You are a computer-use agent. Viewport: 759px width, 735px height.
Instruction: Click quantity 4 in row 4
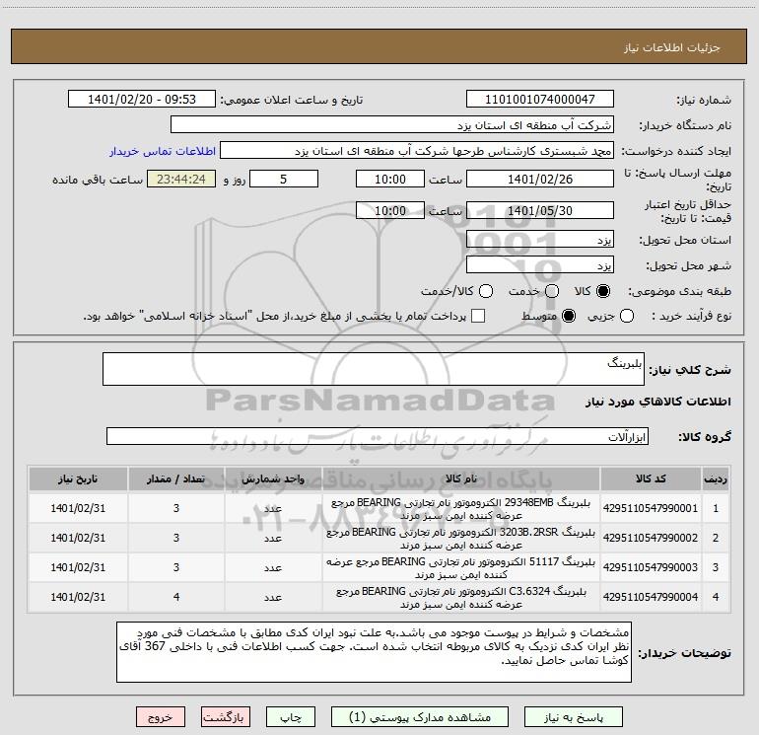coord(176,597)
